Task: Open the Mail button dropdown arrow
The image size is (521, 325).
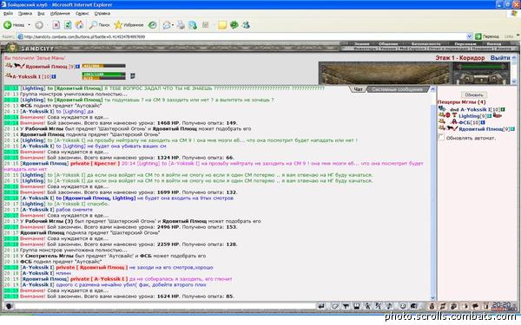Action: [x=173, y=25]
